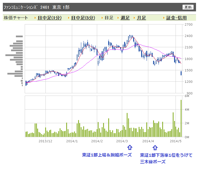Click the 0M volume axis label

187,137
